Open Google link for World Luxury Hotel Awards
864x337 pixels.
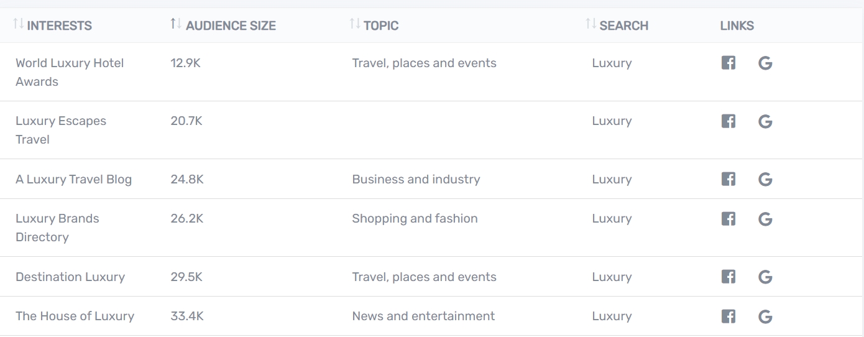point(765,63)
